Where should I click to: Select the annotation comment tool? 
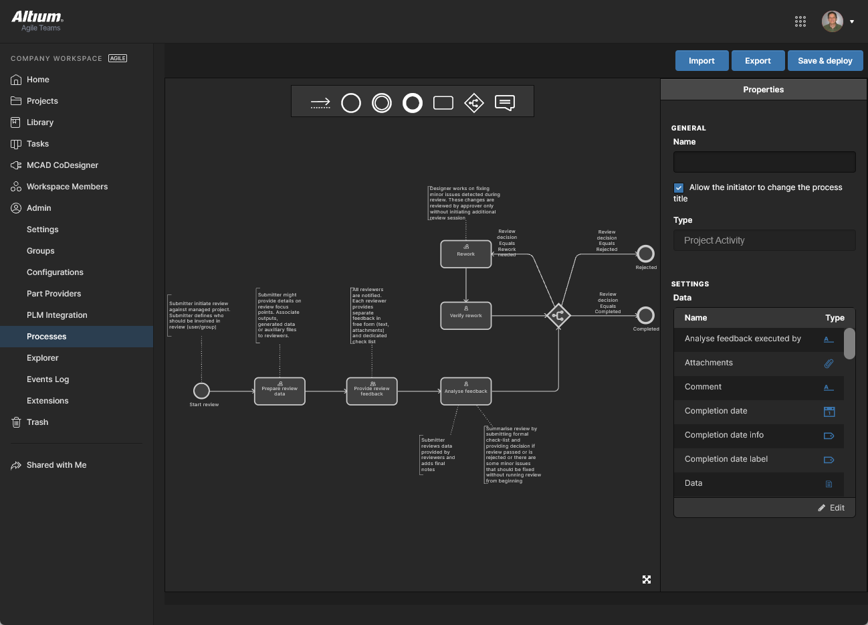505,103
